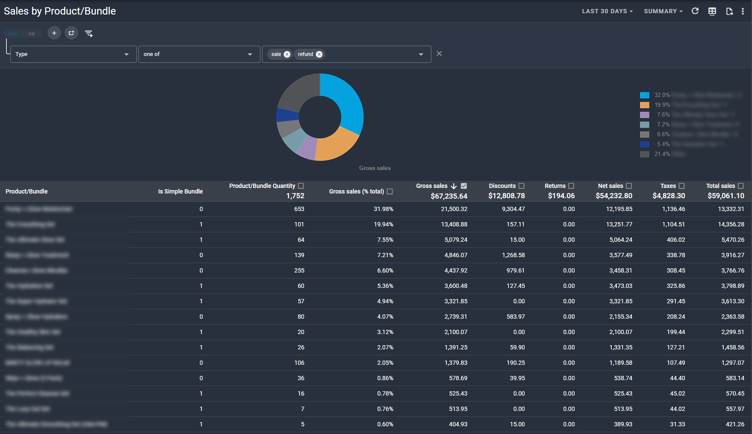Click the refresh report icon
Image resolution: width=752 pixels, height=434 pixels.
[695, 11]
